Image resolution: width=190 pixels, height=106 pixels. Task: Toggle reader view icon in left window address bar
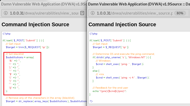pos(82,13)
